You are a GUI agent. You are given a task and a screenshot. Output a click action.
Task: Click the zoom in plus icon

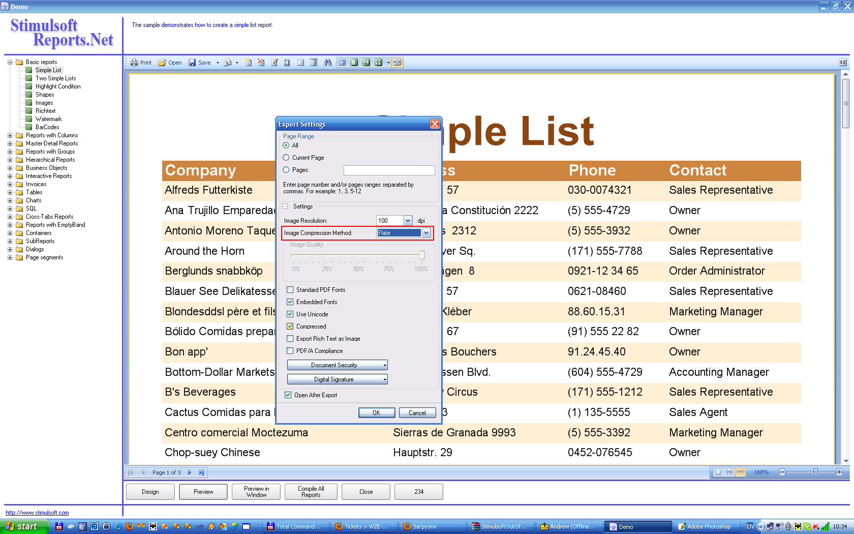tap(839, 472)
